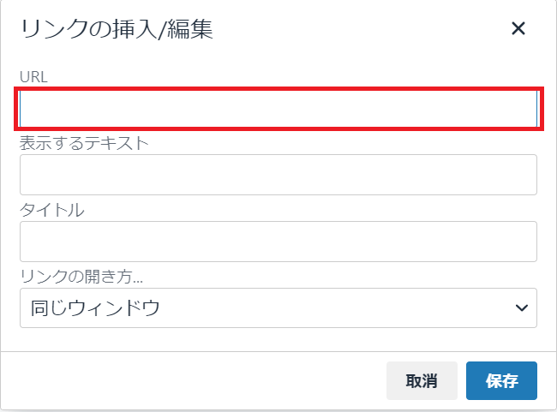Screen dimensions: 557x412
Task: Click the dropdown chevron arrow
Action: 520,308
